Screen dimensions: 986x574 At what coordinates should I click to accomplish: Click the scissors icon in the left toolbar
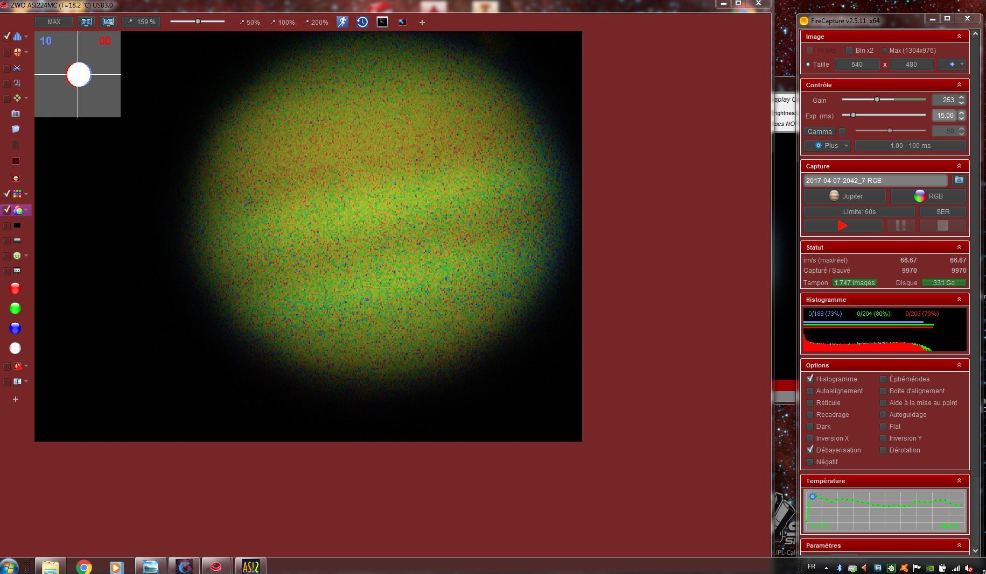point(17,68)
